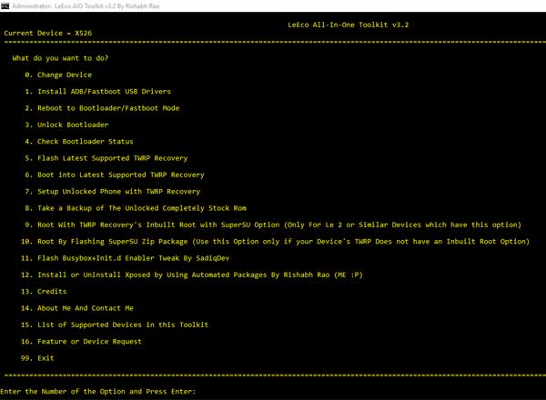Click the 'Current Device = X526' line
This screenshot has height=400, width=546.
[x=48, y=33]
